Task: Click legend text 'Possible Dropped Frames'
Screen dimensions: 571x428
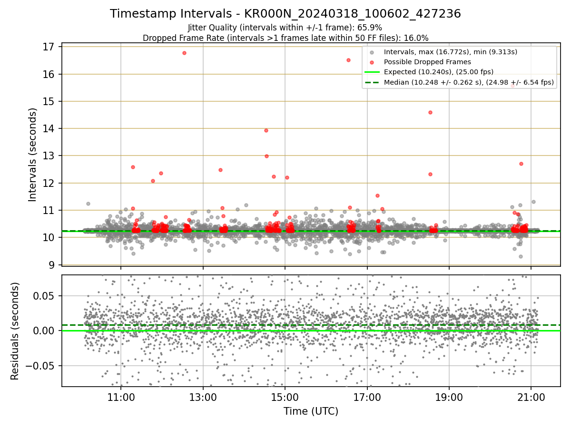Action: click(x=427, y=62)
